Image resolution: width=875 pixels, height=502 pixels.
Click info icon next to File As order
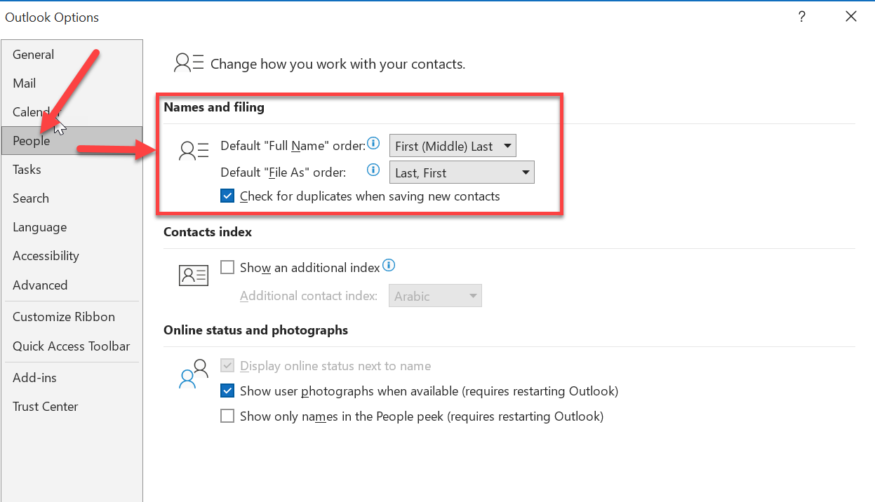tap(375, 170)
